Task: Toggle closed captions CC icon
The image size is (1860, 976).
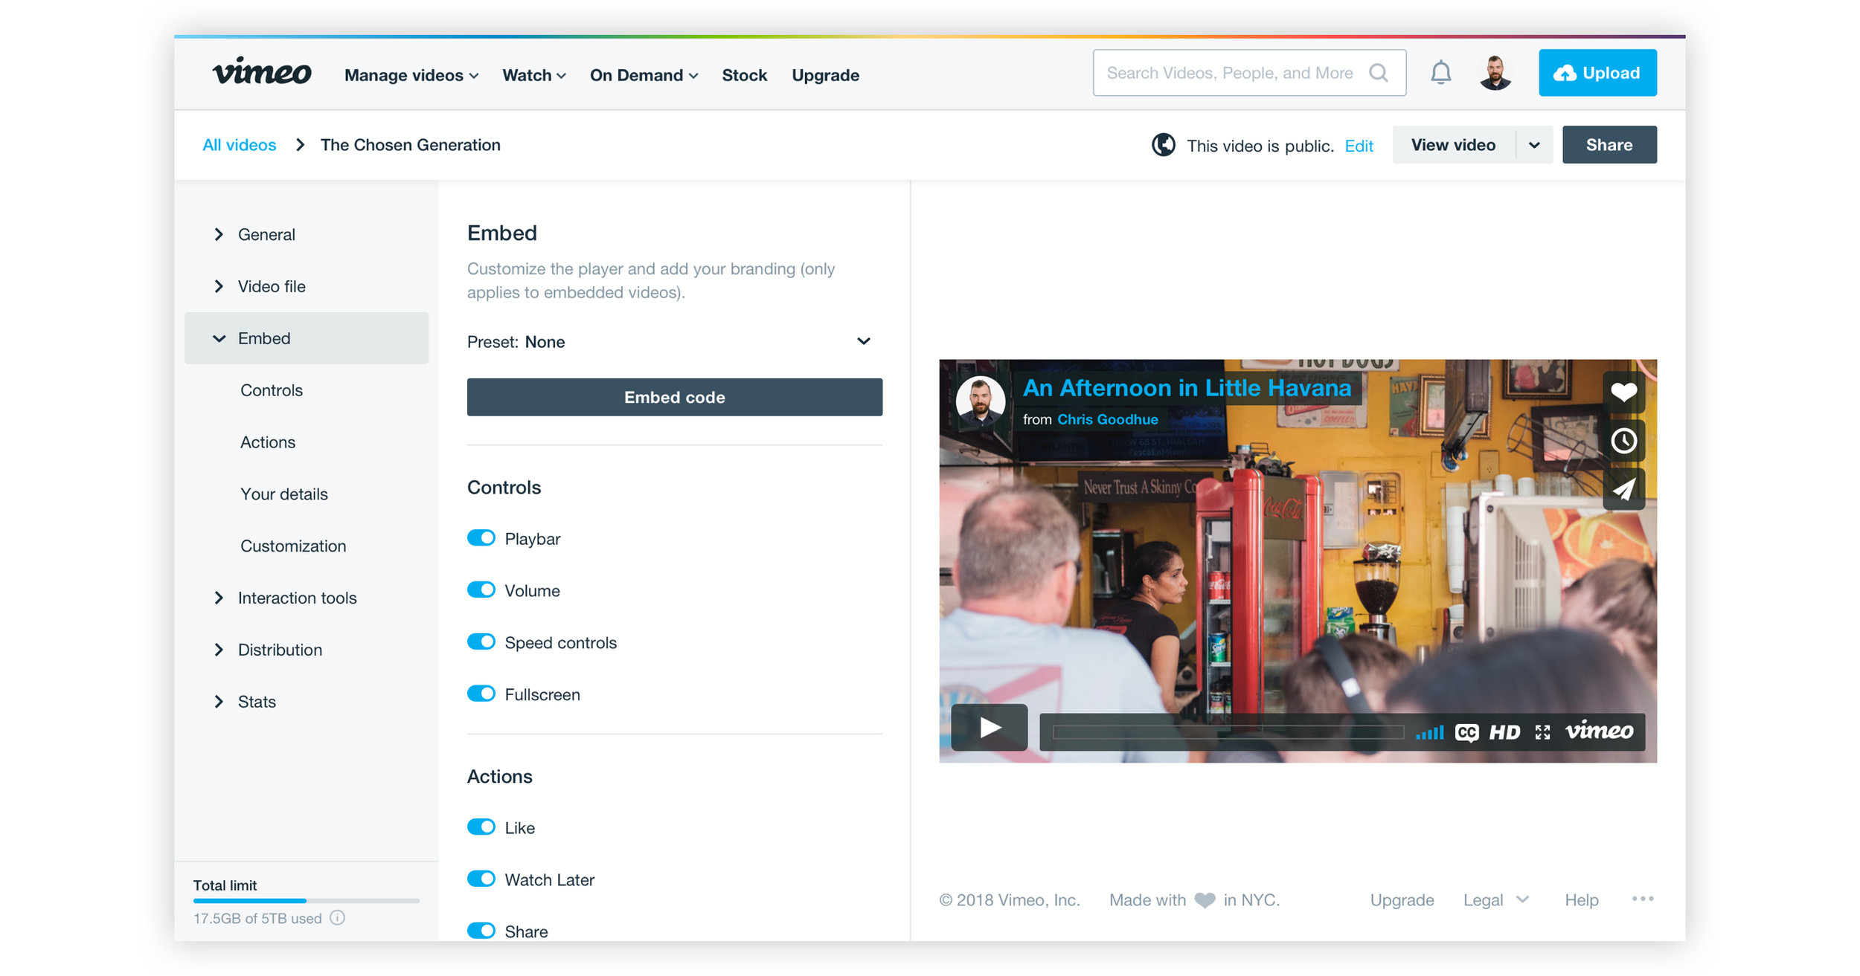Action: tap(1466, 733)
